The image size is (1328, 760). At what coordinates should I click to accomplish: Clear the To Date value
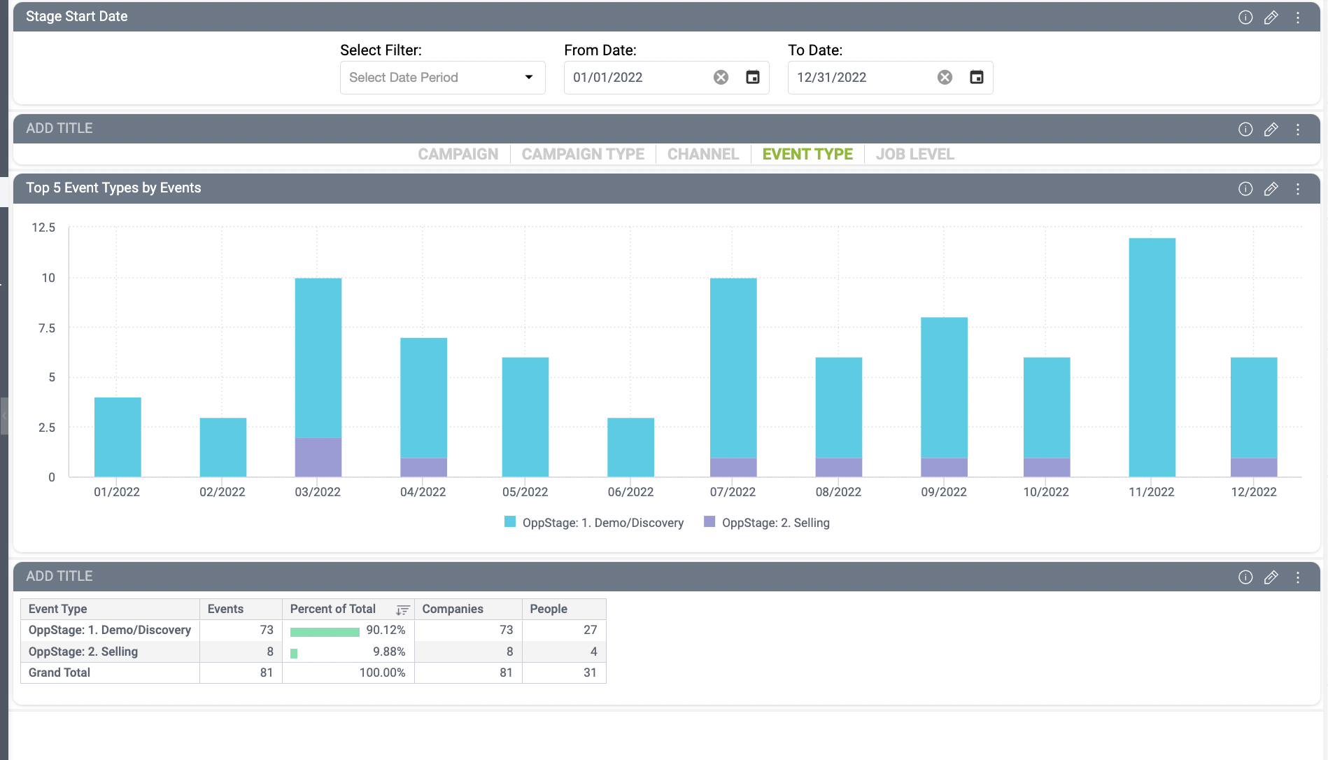click(945, 78)
